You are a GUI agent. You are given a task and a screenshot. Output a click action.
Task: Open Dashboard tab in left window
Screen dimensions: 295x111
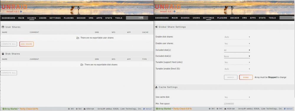(x=9, y=18)
